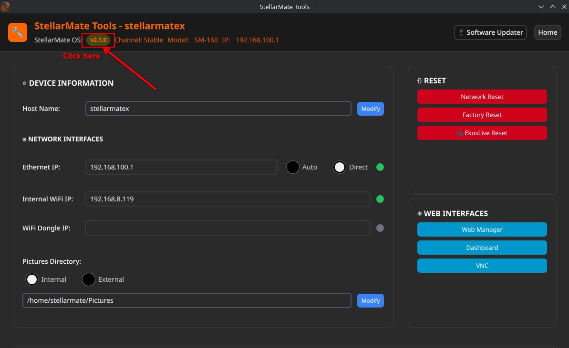The height and width of the screenshot is (348, 569).
Task: Select Auto Ethernet mode
Action: tap(293, 167)
